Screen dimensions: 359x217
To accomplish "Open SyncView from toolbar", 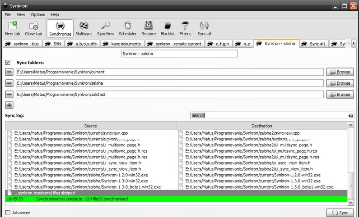I will click(x=106, y=28).
